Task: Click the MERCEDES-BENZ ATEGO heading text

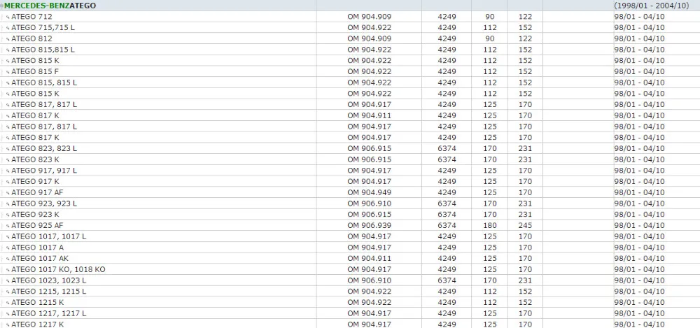Action: coord(50,6)
